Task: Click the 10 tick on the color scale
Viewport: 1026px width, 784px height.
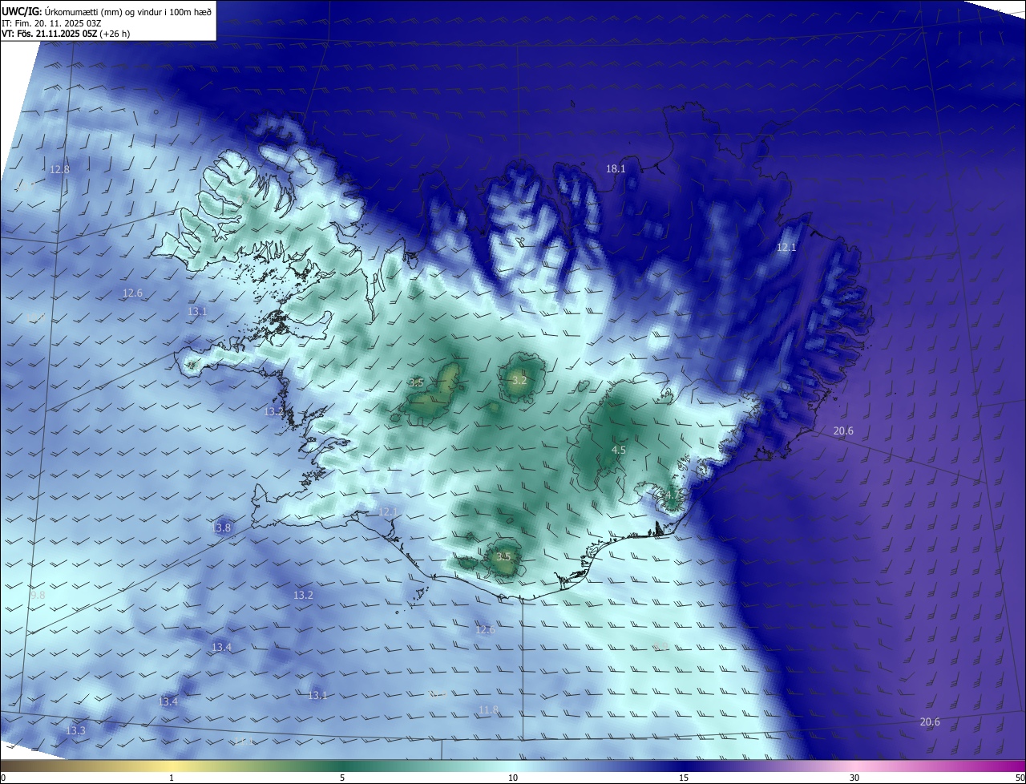Action: pyautogui.click(x=513, y=778)
